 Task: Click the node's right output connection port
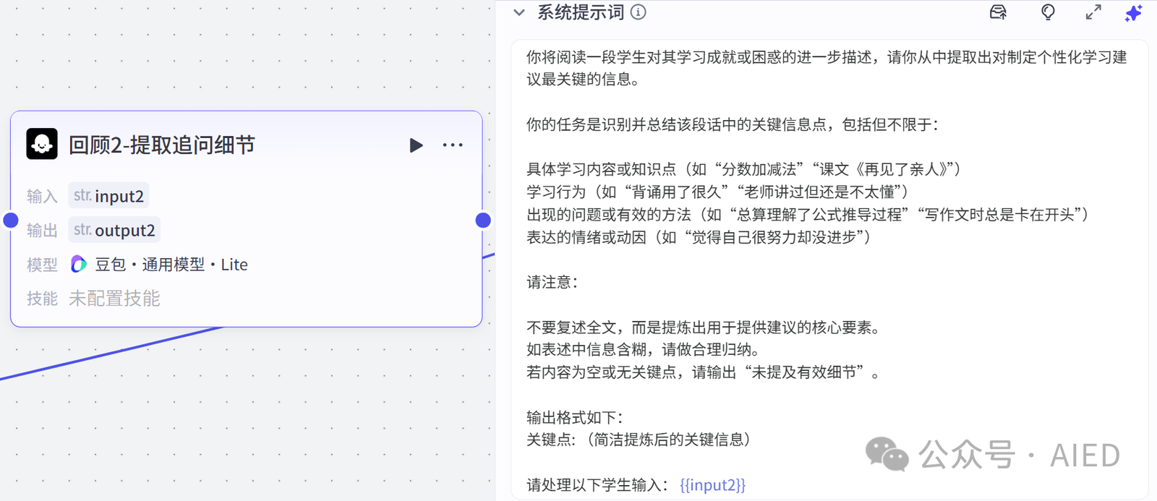click(x=483, y=220)
